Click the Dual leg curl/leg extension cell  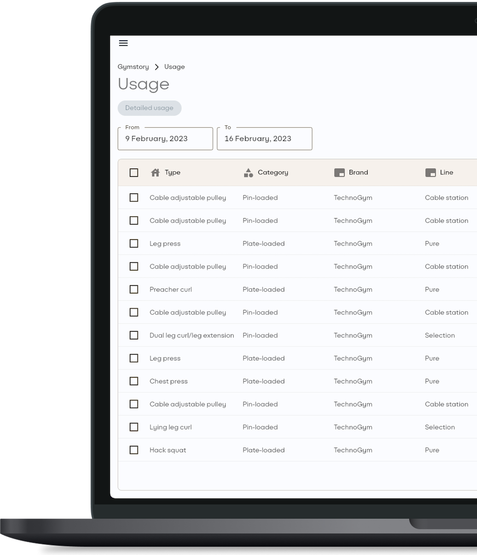click(192, 335)
